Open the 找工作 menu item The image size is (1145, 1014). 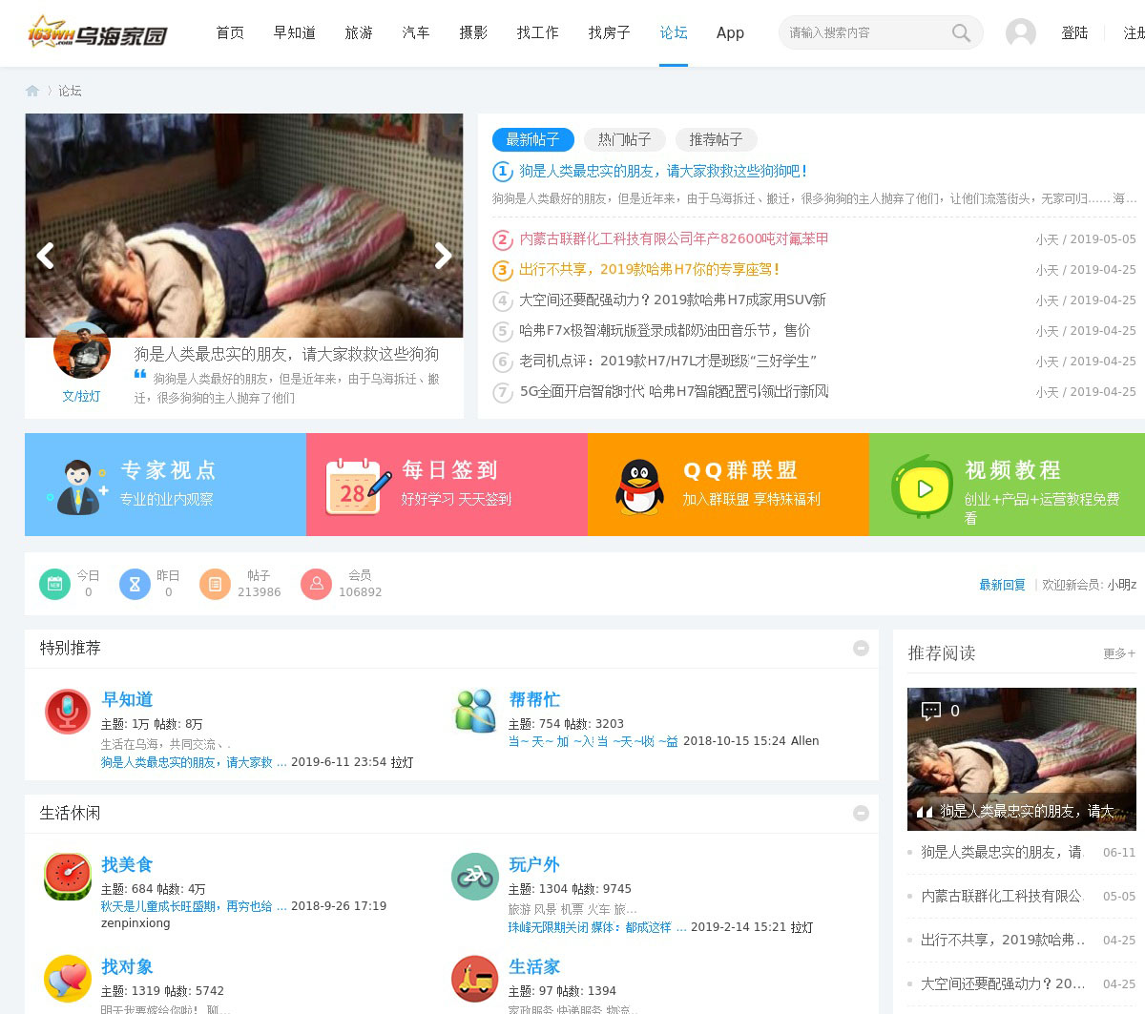[x=538, y=33]
